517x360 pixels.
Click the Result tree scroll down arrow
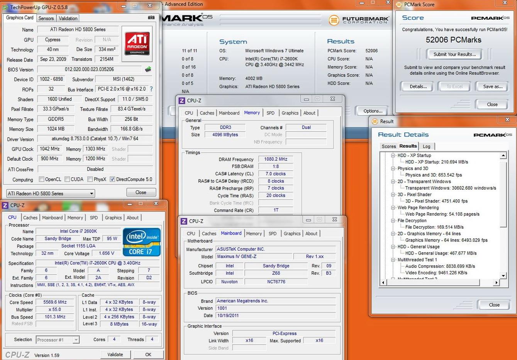point(503,275)
